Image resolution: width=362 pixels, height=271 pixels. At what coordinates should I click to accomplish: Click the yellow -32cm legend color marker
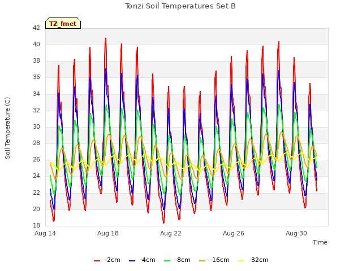tap(241, 261)
